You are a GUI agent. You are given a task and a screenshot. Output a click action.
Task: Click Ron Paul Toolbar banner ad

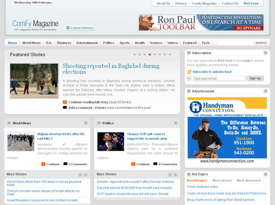coord(201,22)
